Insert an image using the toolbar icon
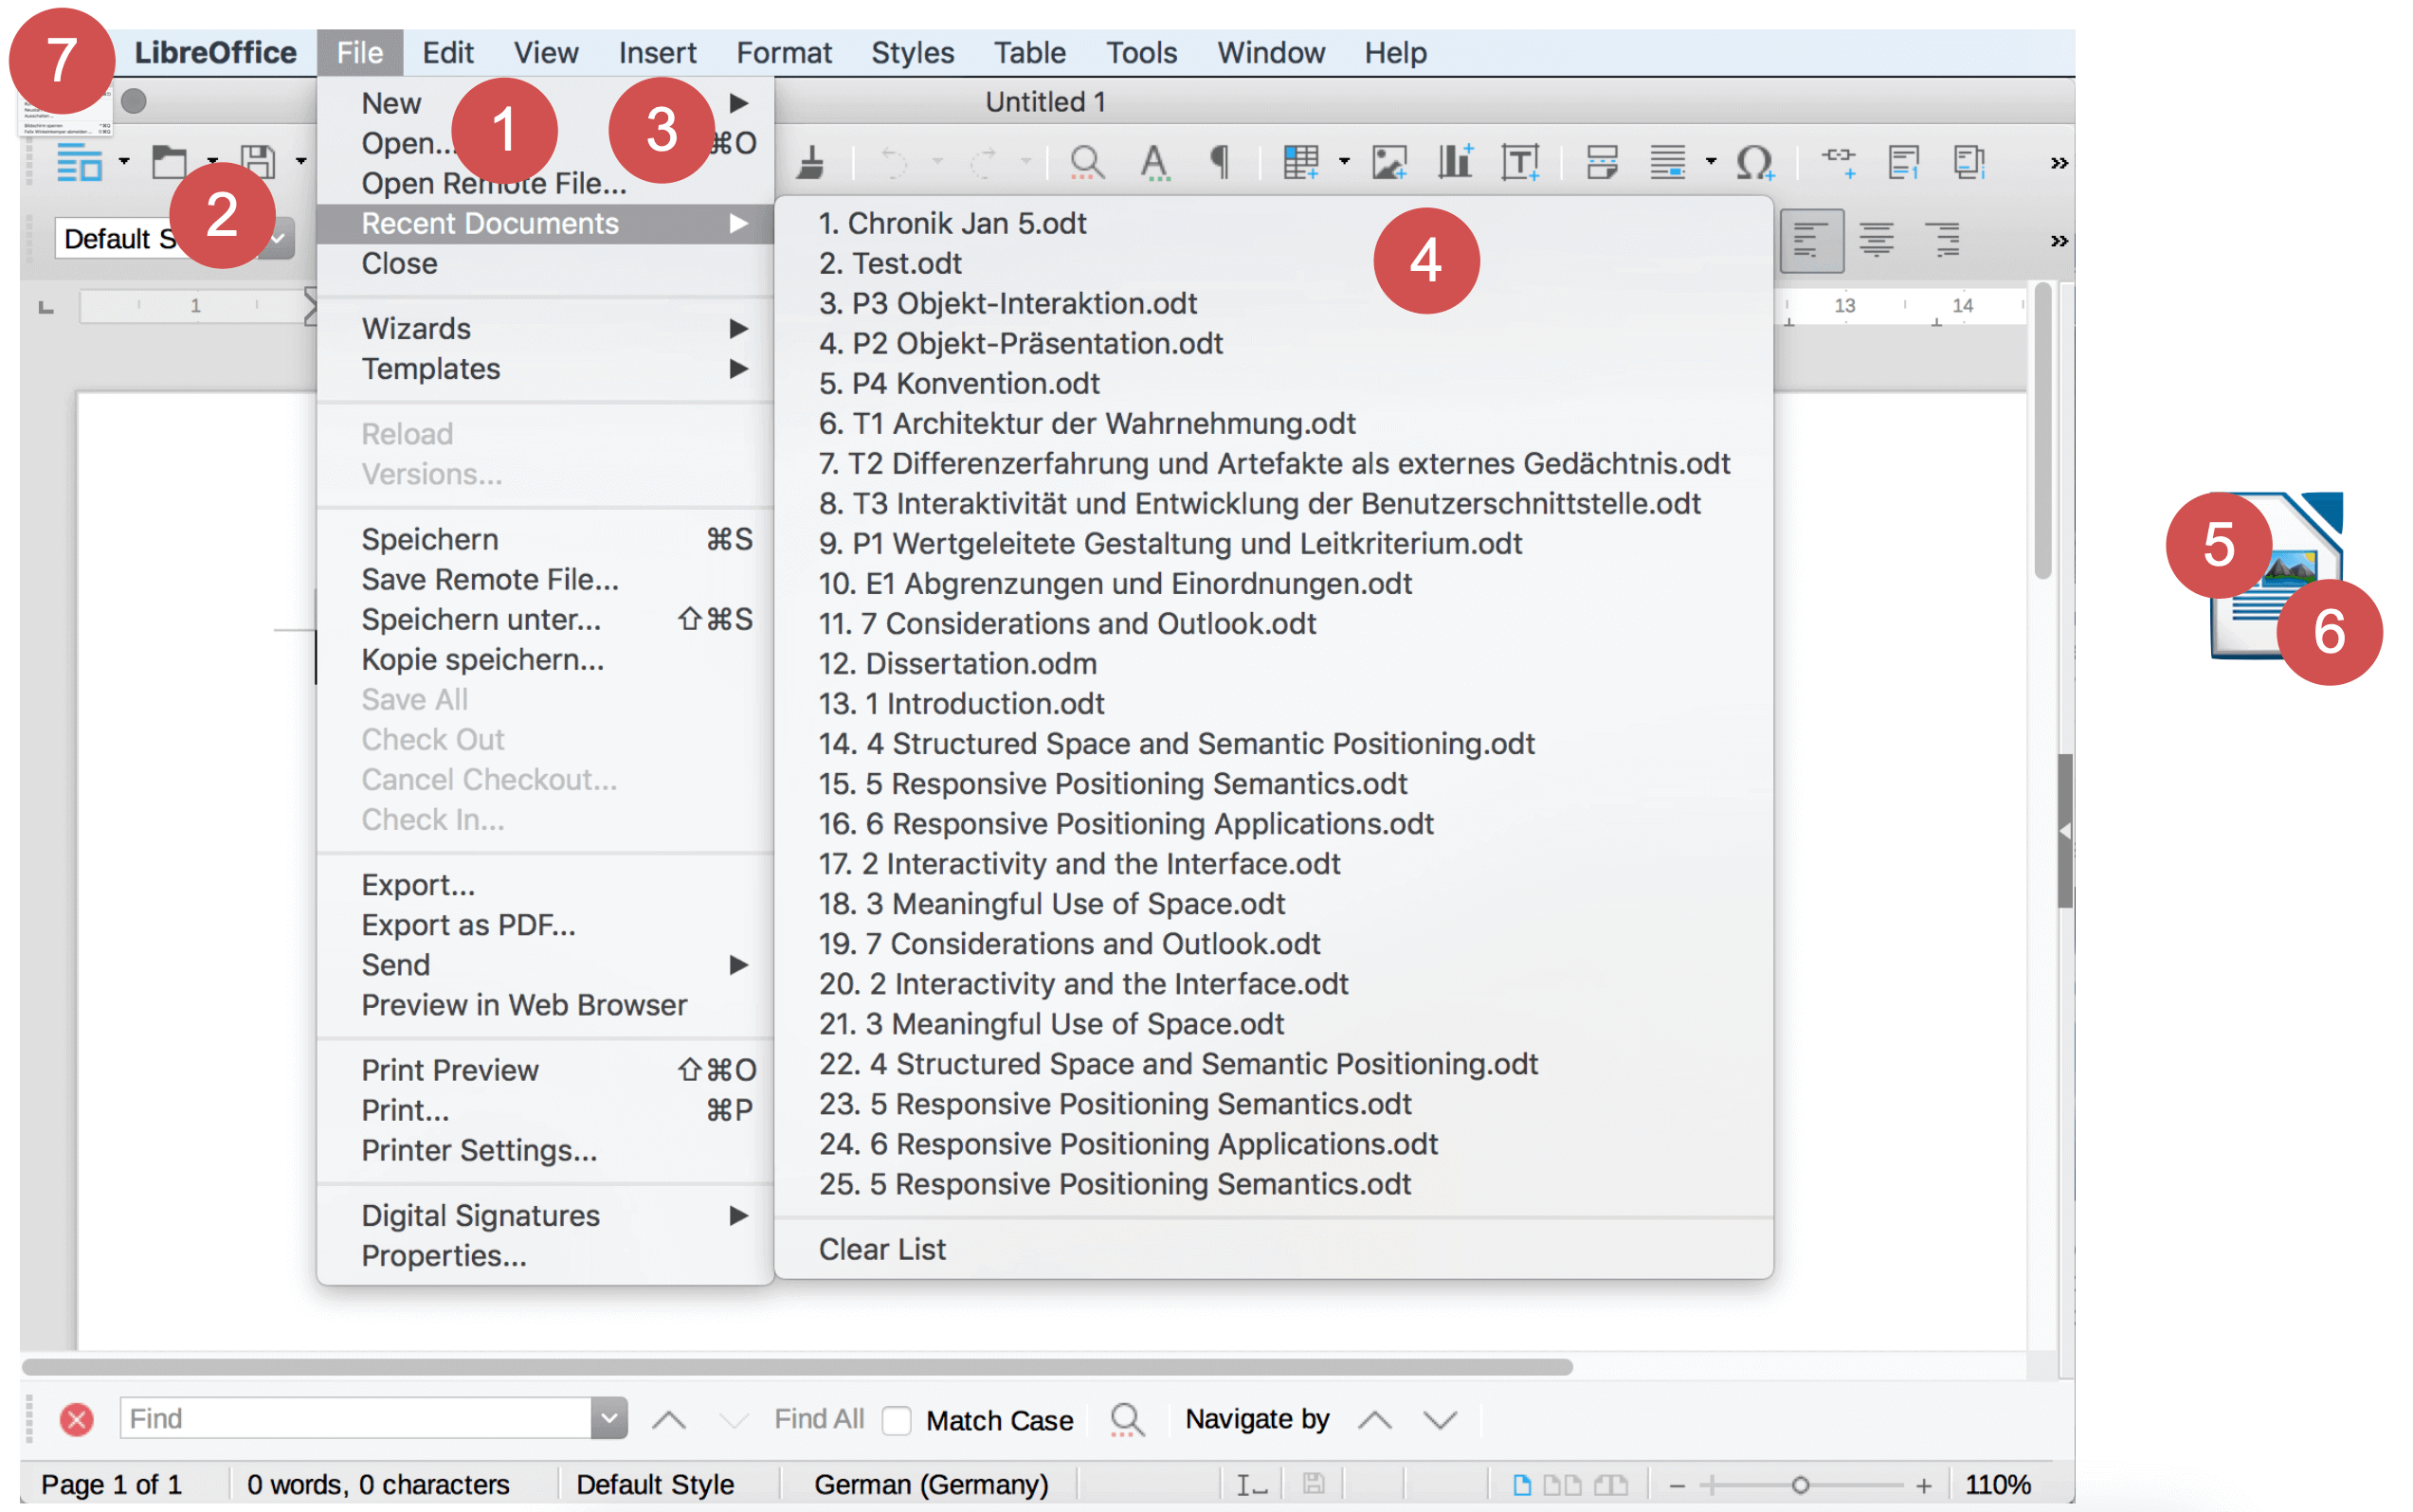 (1390, 161)
